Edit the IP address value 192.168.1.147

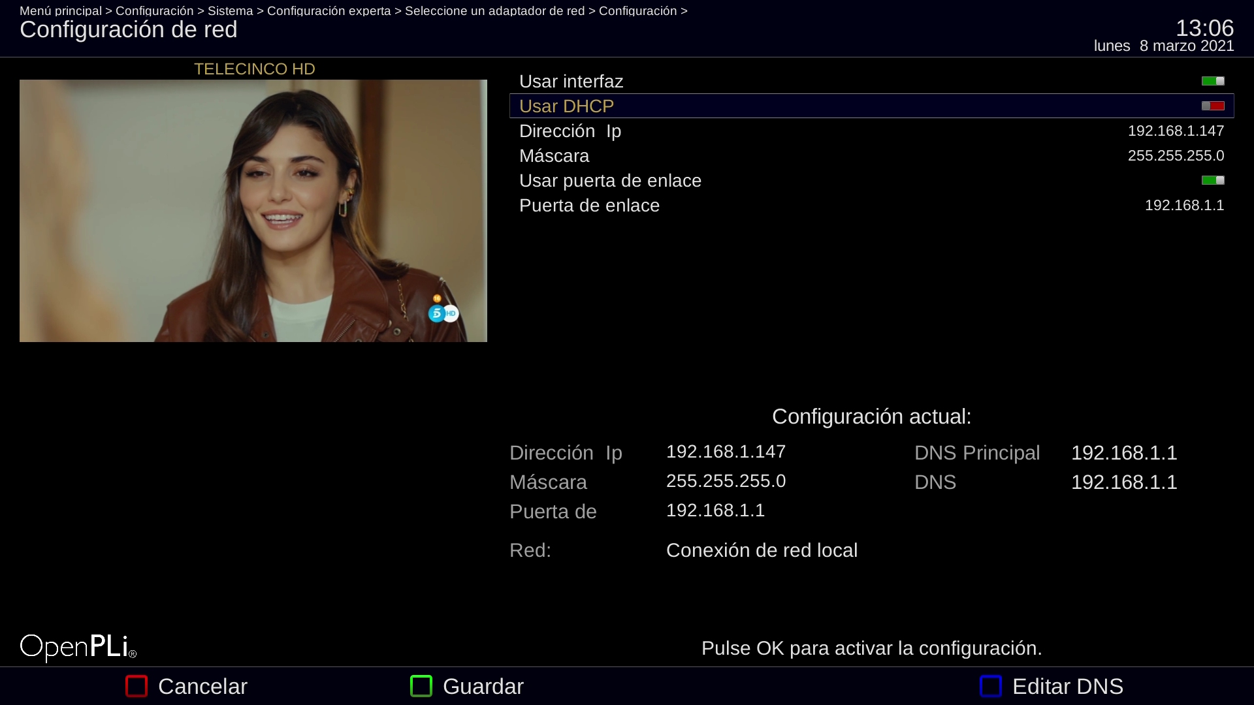(1176, 131)
